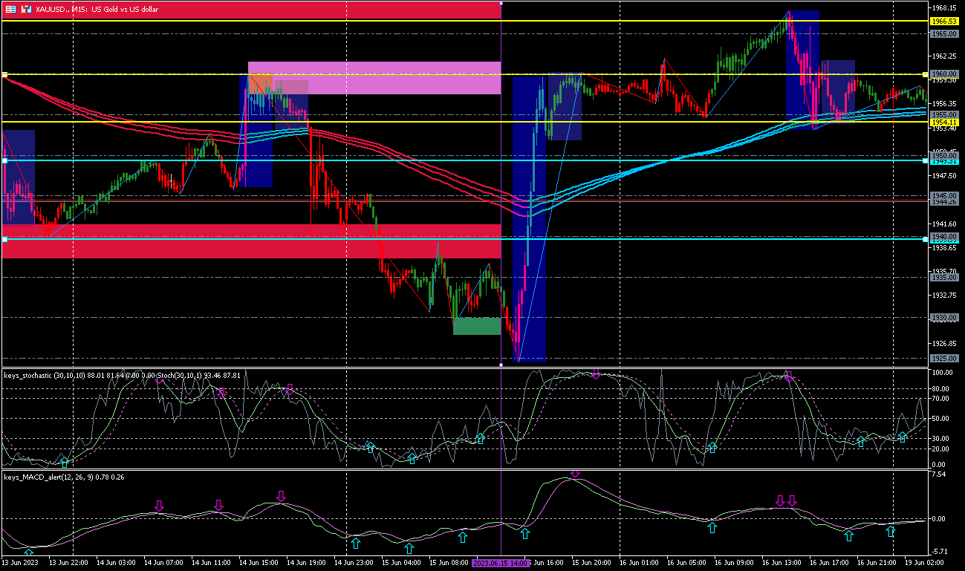
Task: Click the chart icon beside the XAUUSD title
Action: (26, 10)
